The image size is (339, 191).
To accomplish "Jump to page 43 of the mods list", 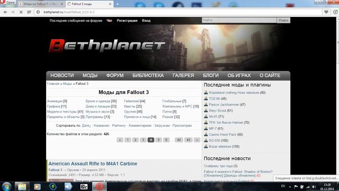I will pyautogui.click(x=188, y=140).
